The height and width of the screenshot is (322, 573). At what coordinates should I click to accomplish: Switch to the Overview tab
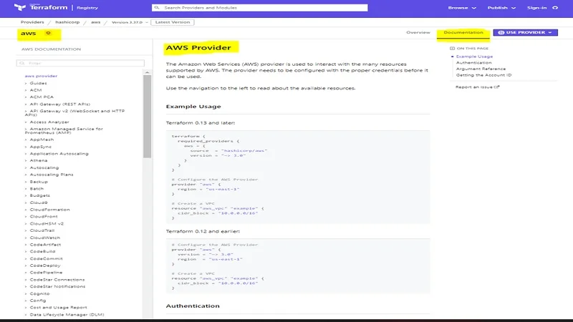[418, 33]
